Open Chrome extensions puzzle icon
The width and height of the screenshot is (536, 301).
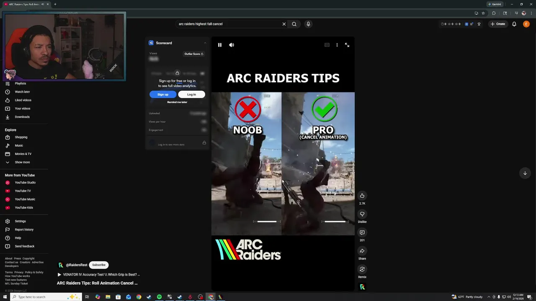494,13
